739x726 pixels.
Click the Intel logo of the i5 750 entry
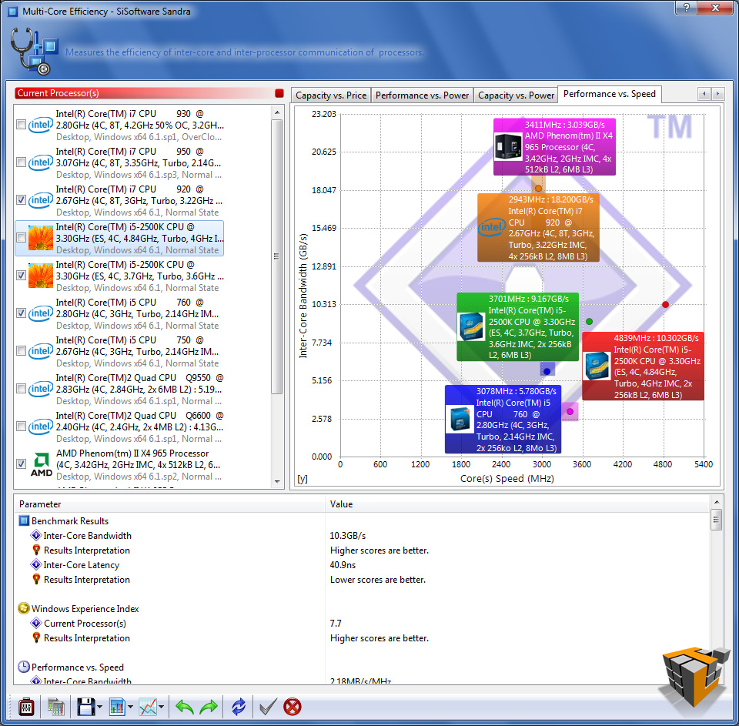(41, 351)
